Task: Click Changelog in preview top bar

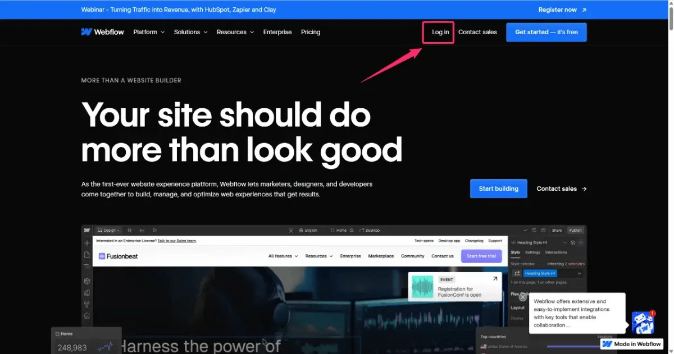Action: click(474, 241)
